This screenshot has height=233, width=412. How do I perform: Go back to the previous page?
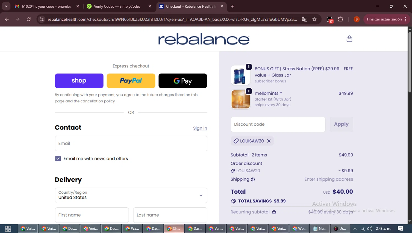tap(7, 19)
